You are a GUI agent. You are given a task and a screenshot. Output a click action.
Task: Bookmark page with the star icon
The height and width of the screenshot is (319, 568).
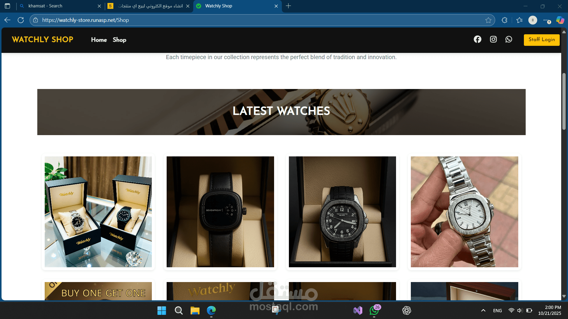(x=488, y=20)
